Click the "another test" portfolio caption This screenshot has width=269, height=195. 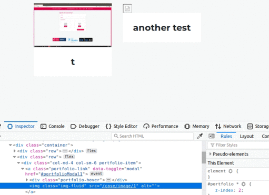point(162,28)
